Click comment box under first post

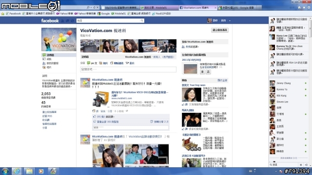pos(131,127)
